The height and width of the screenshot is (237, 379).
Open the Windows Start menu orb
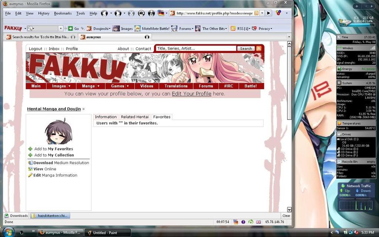click(8, 232)
